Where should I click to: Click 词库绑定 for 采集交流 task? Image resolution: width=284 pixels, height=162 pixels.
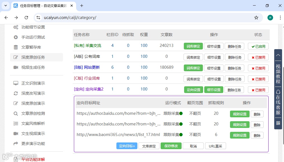coord(193,46)
